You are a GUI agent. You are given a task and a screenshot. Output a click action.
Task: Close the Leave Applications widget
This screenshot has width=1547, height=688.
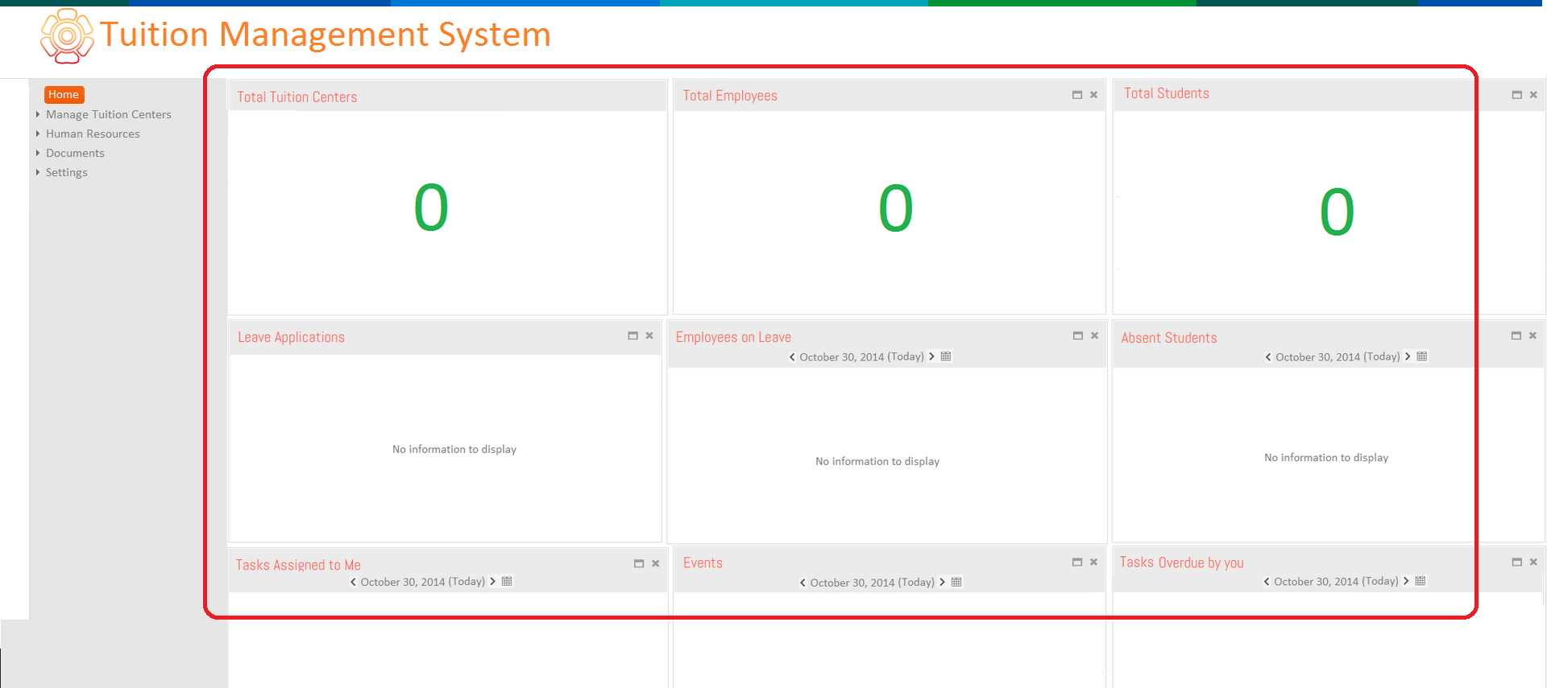tap(649, 336)
